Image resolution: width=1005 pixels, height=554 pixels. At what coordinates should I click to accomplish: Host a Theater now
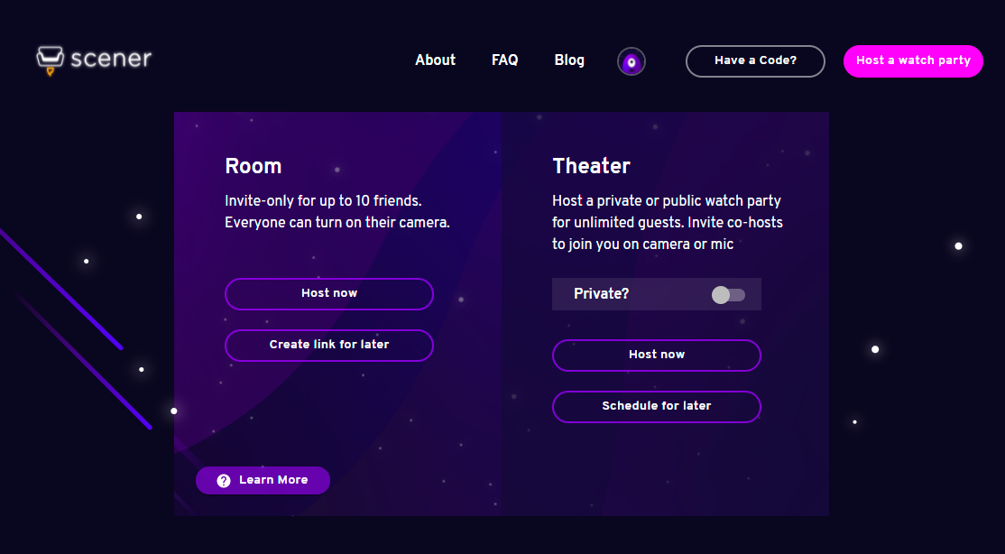tap(657, 355)
